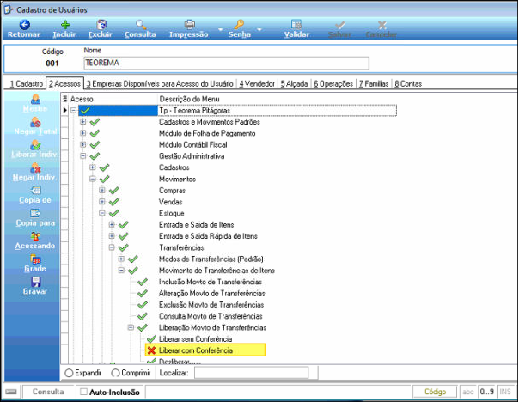Screen dimensions: 519x402
Task: Open the Consulta magnifier tool
Action: 141,25
